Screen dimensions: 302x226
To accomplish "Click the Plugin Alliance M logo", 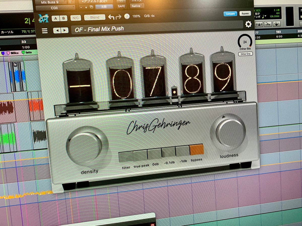I will click(44, 18).
